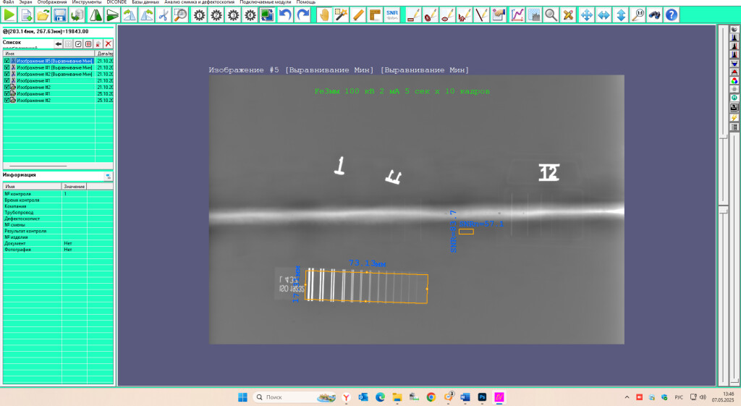Select the hand pan tool
The height and width of the screenshot is (406, 741).
pyautogui.click(x=323, y=14)
